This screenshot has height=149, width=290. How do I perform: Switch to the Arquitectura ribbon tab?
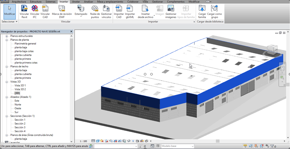[19, 2]
